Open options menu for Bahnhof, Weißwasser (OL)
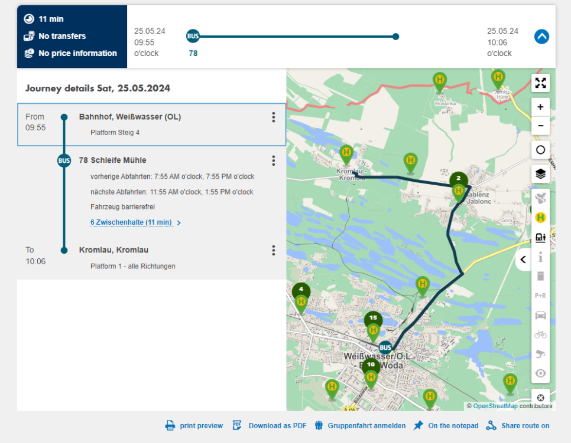The image size is (571, 443). [274, 117]
